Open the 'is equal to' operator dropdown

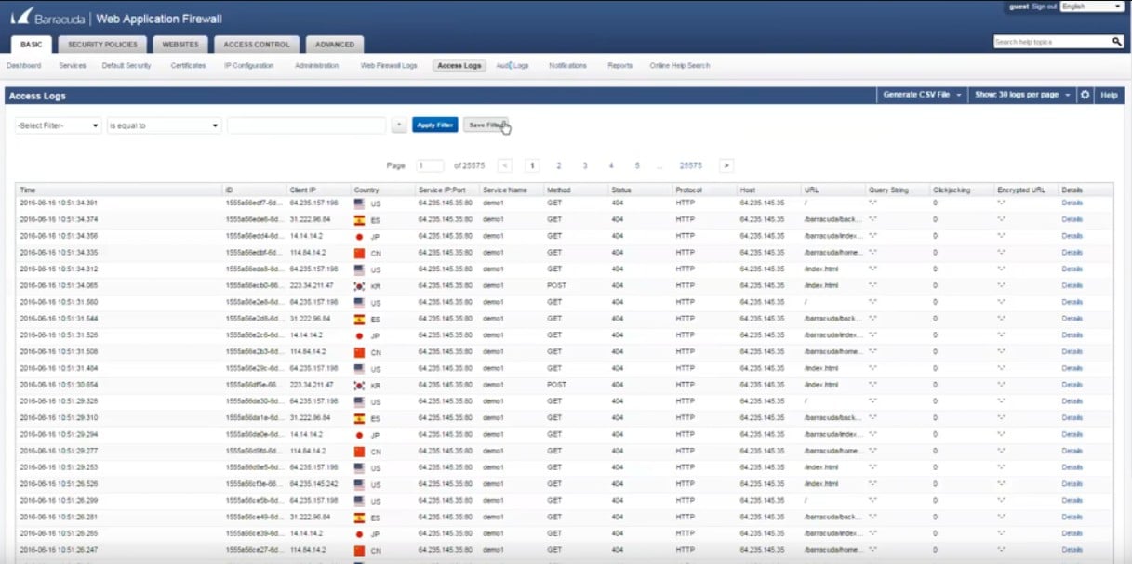tap(163, 125)
